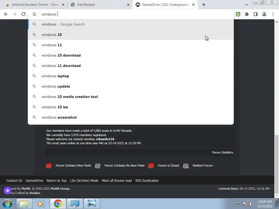Select the GamesDrive DDL Underground tab
The width and height of the screenshot is (279, 209).
(165, 5)
